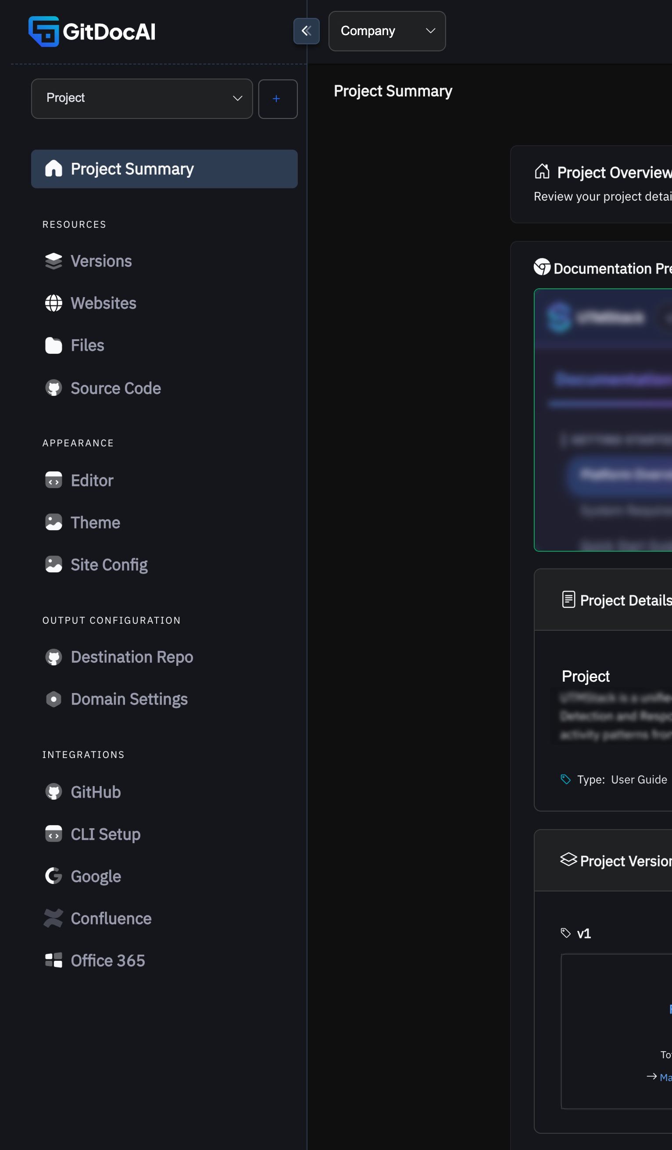Add new project with plus button
672x1150 pixels.
277,99
